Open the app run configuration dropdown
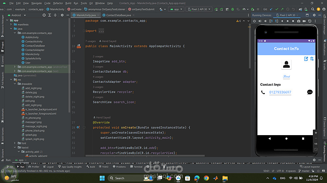This screenshot has width=327, height=183. [x=176, y=9]
